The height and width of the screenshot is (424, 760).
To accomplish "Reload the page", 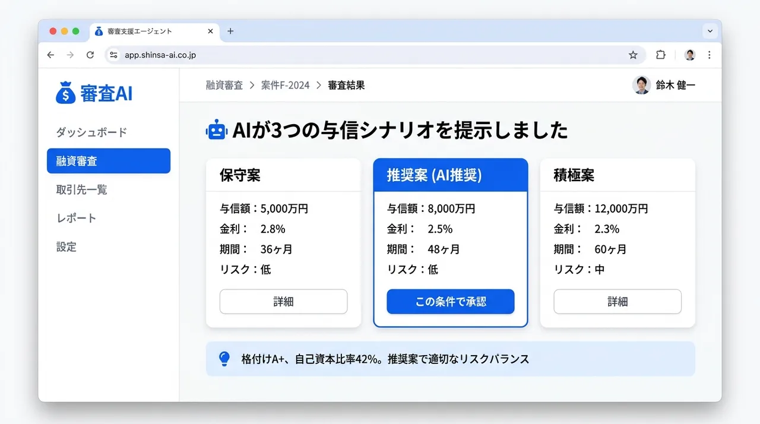I will pos(90,55).
